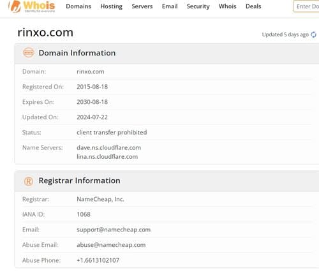The height and width of the screenshot is (273, 319).
Task: Select expiry date 2030-08-18
Action: [92, 102]
